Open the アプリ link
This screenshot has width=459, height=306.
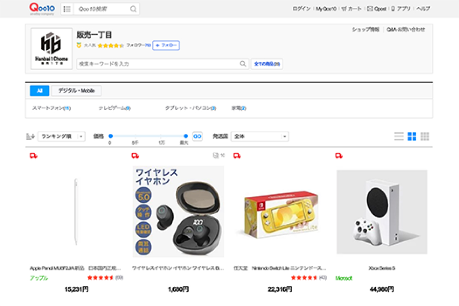pyautogui.click(x=401, y=9)
